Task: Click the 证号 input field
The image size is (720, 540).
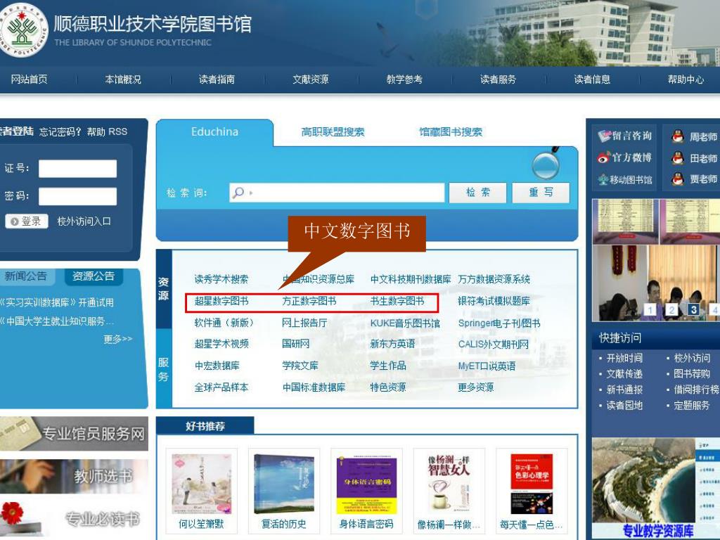Action: pyautogui.click(x=77, y=169)
